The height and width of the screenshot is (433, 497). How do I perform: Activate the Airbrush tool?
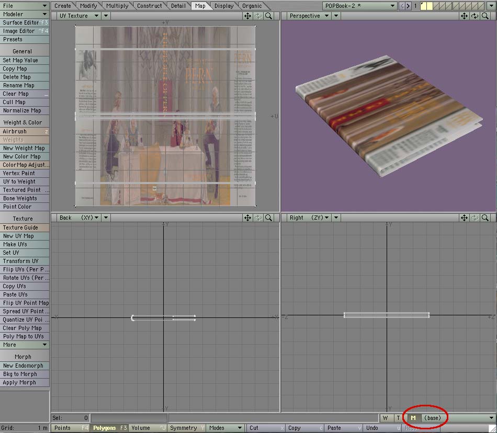pyautogui.click(x=25, y=131)
